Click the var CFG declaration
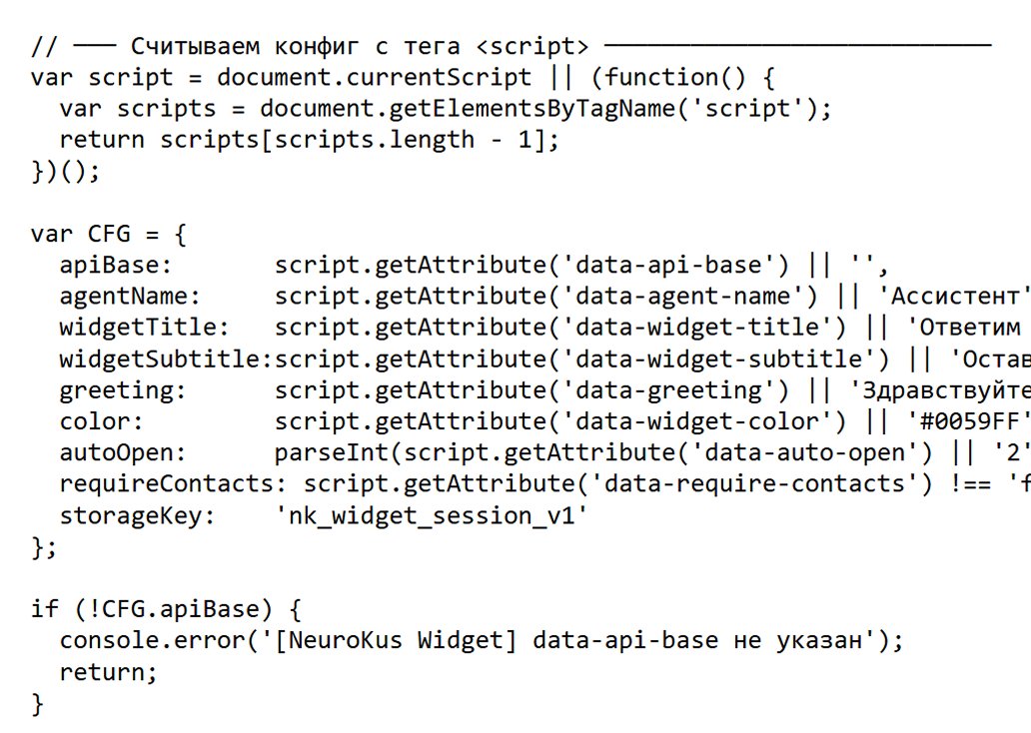 pos(109,234)
